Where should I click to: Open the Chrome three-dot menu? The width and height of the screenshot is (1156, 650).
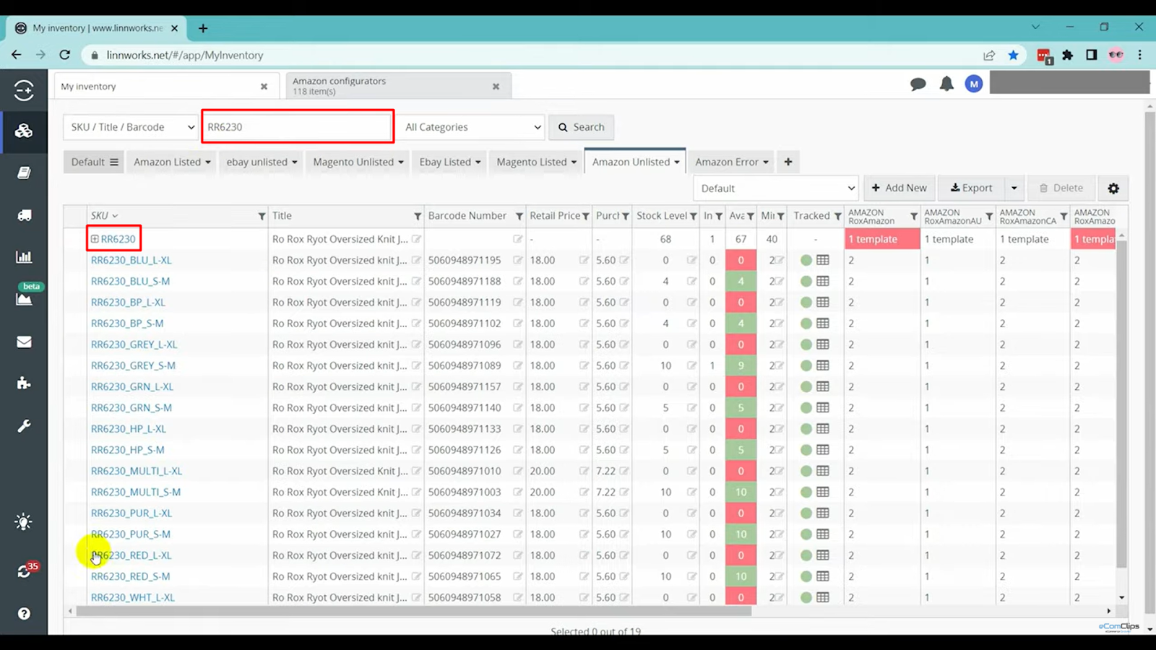[x=1140, y=55]
